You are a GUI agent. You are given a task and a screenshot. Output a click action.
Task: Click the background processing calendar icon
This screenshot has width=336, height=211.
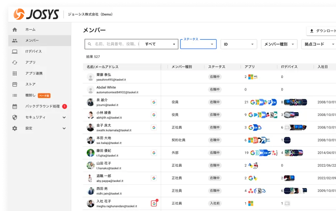(15, 106)
